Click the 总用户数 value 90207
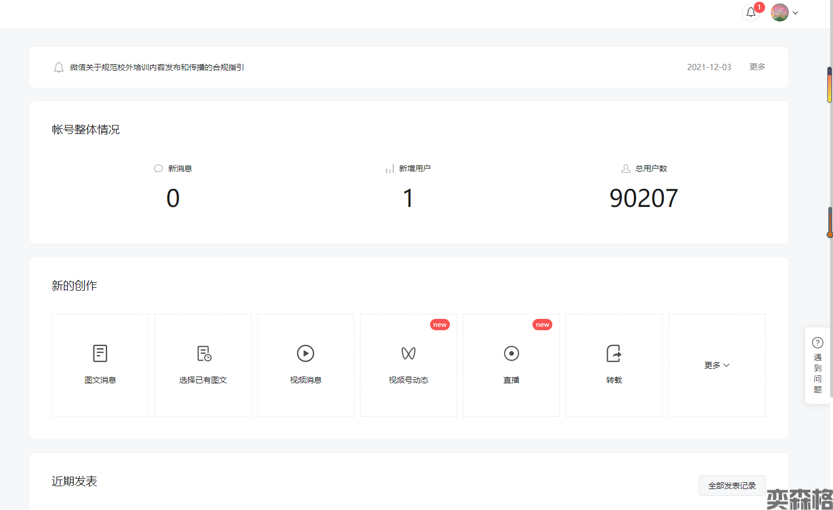This screenshot has height=510, width=833. tap(643, 198)
